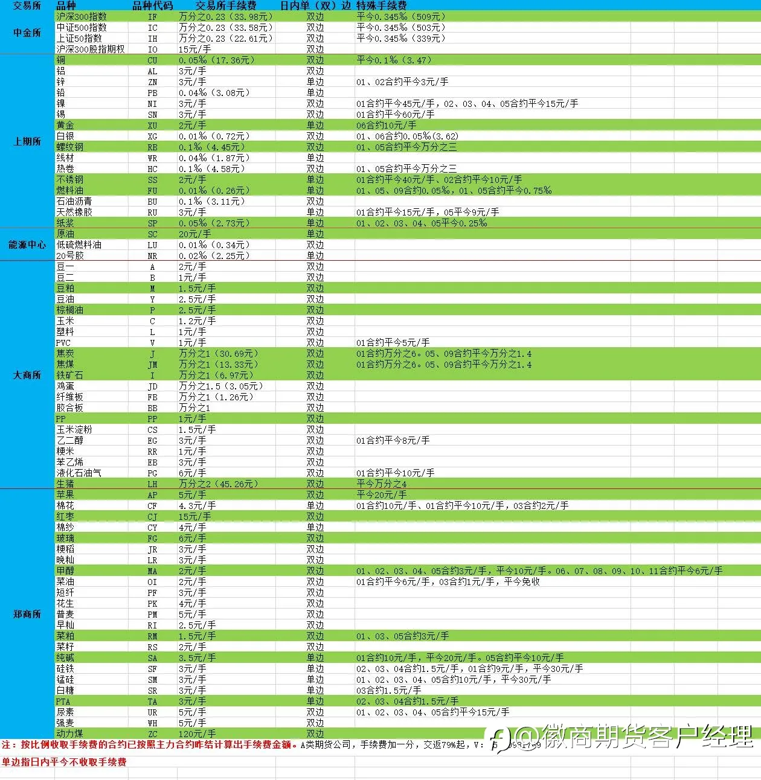Click the 交易所手续费 column header
The image size is (761, 780).
pyautogui.click(x=226, y=5)
